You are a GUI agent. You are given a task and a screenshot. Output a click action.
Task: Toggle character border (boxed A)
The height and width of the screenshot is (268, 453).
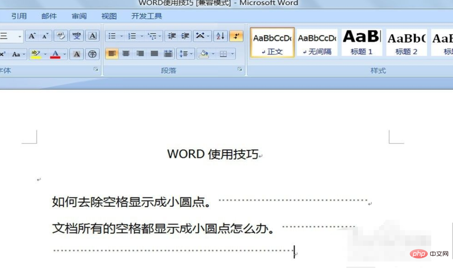point(92,36)
